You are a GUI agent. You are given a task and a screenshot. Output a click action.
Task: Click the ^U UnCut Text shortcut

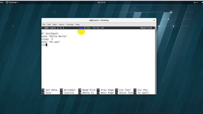124,93
